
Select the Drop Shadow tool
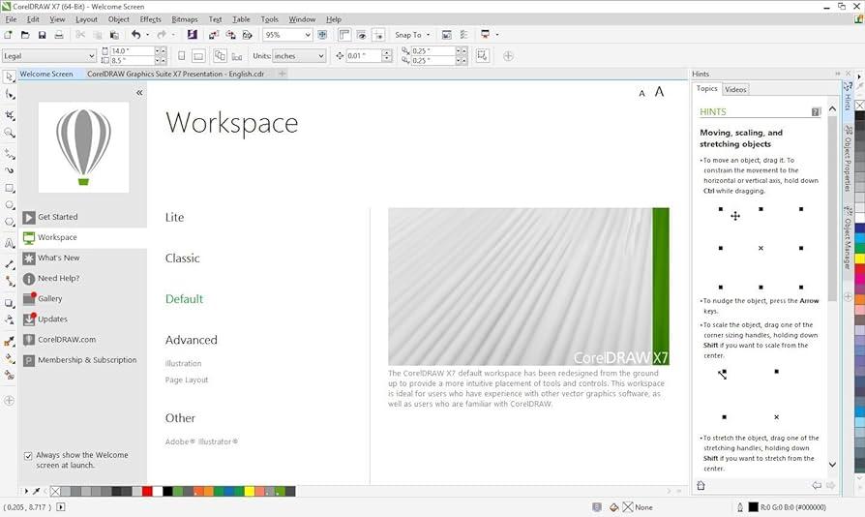(x=10, y=303)
